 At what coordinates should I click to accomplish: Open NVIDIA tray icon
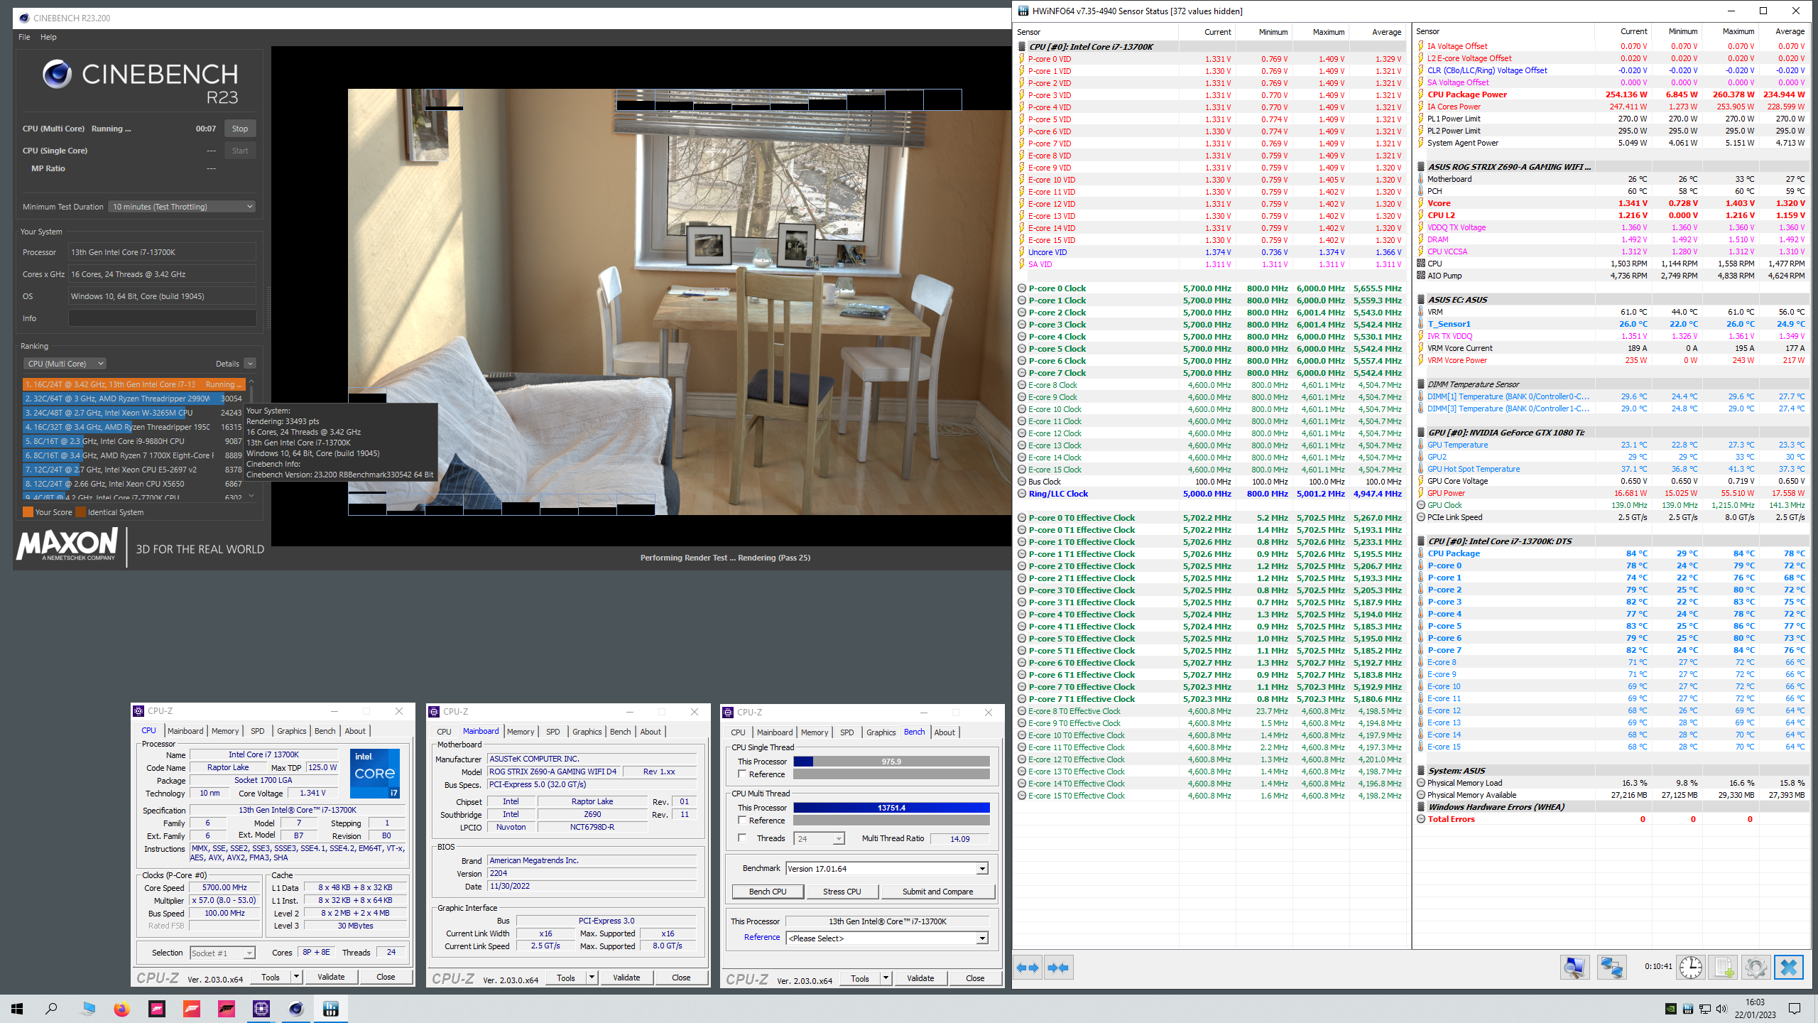[1671, 1009]
